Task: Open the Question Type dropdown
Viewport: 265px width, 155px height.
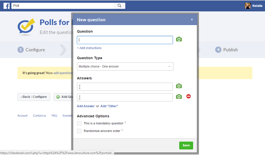Action: (x=125, y=67)
